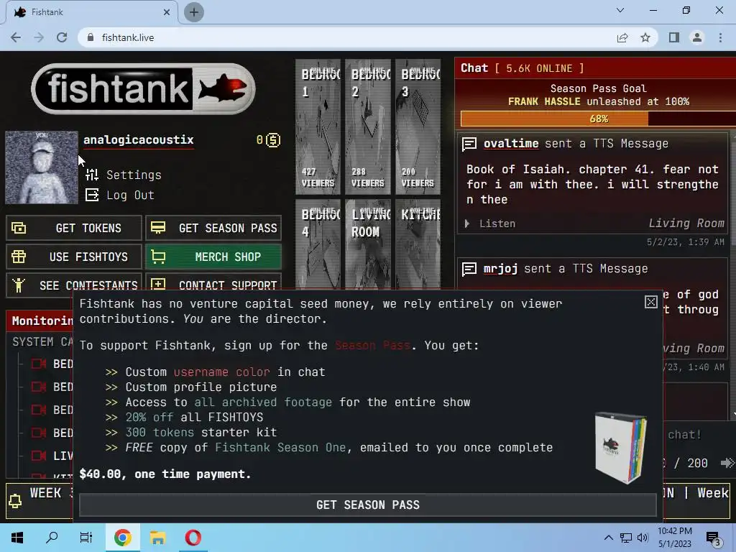Click the mrjoj username in chat
736x552 pixels.
[x=500, y=269]
